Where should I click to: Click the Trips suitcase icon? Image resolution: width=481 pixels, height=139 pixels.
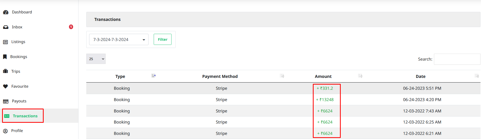coord(5,71)
